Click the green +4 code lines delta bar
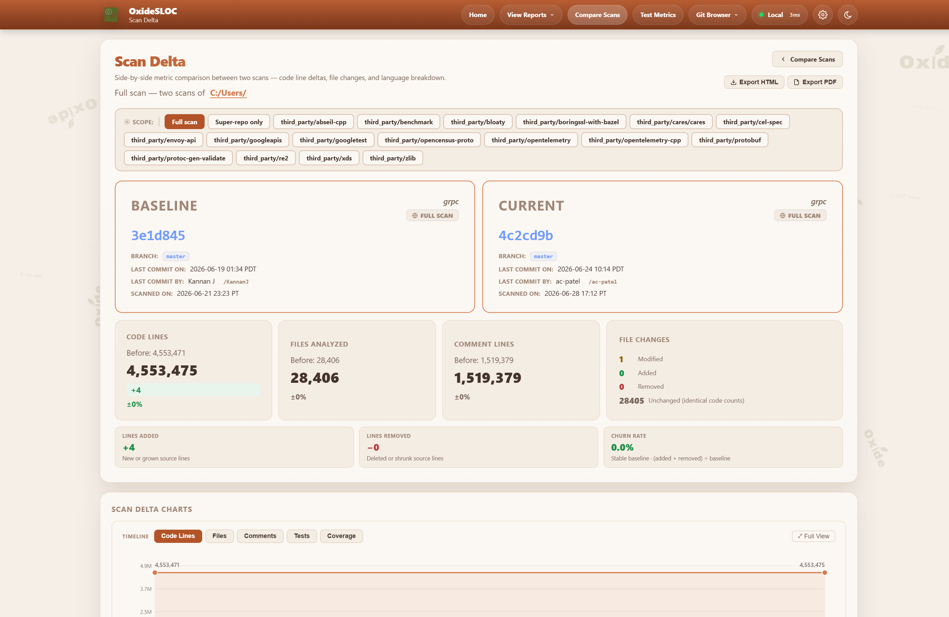Image resolution: width=949 pixels, height=617 pixels. coord(193,390)
